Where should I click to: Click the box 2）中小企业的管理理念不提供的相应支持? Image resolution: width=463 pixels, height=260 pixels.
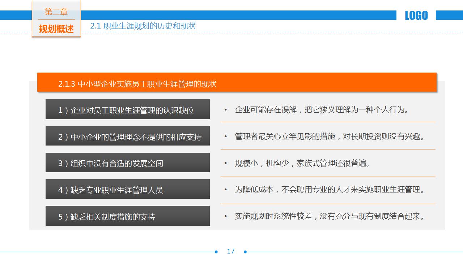pos(127,136)
